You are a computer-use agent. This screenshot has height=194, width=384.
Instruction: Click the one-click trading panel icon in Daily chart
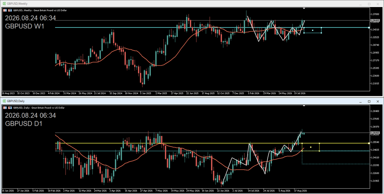5,108
